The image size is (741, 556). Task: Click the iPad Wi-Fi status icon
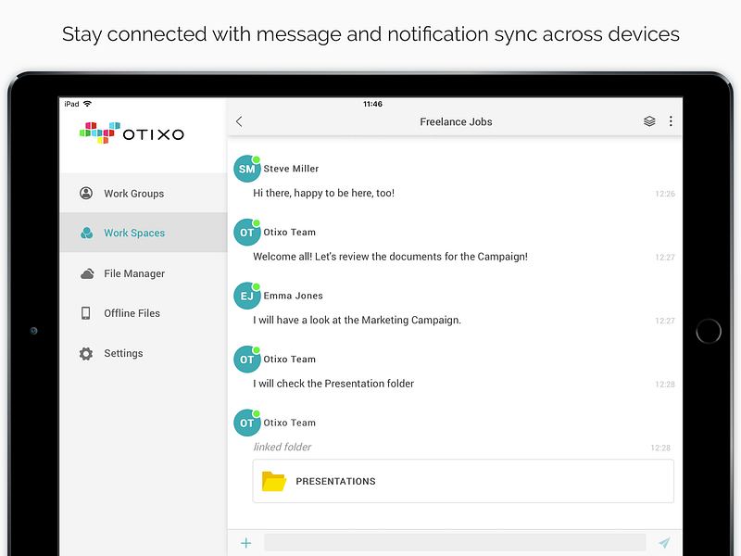[87, 104]
